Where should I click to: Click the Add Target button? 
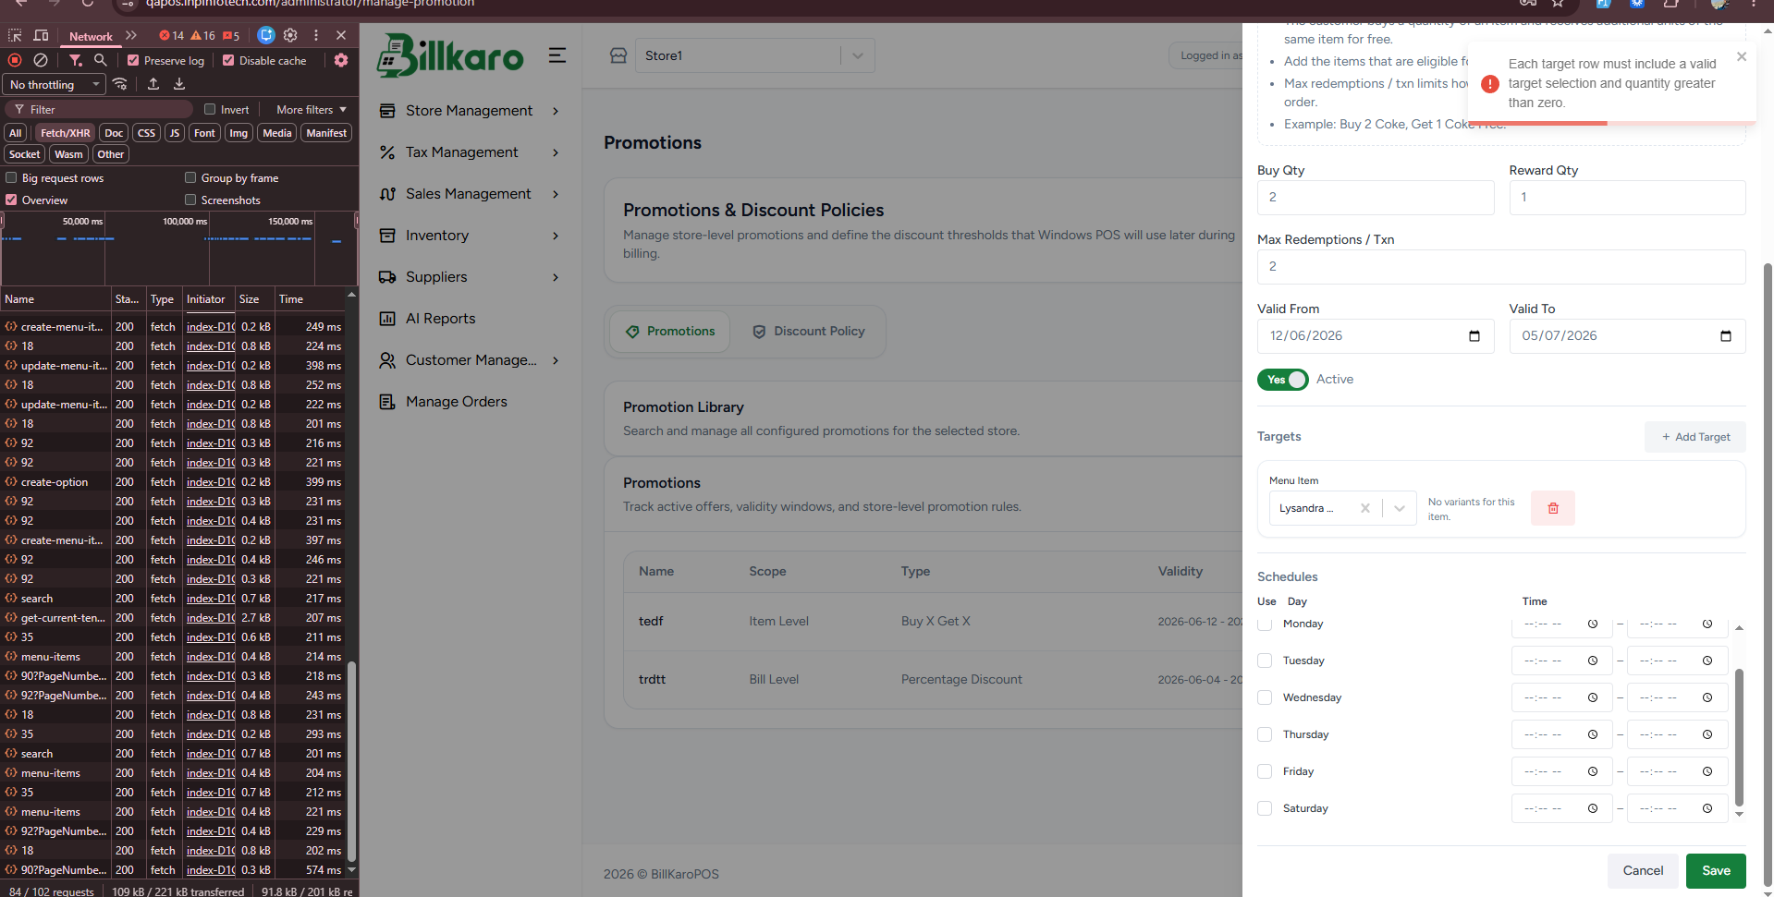[x=1695, y=437]
